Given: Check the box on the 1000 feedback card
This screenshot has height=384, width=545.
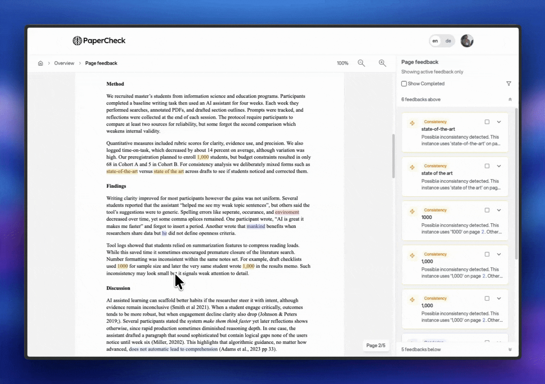Looking at the screenshot, I should pyautogui.click(x=487, y=210).
